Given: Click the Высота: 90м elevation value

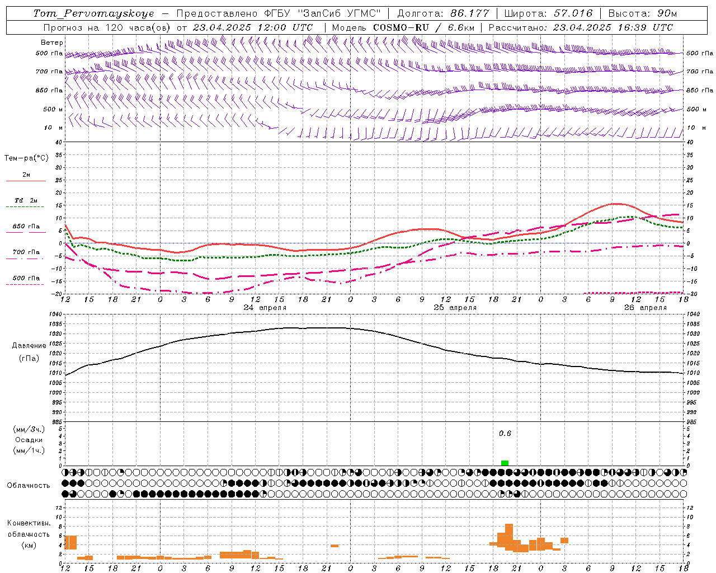Looking at the screenshot, I should pos(643,13).
